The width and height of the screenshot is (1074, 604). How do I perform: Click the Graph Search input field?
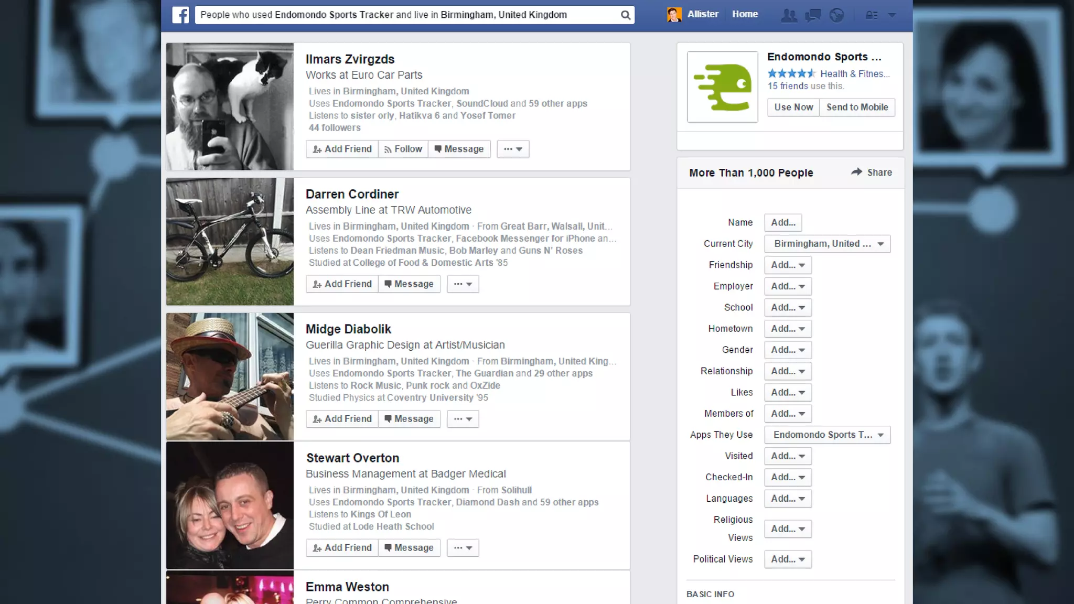coord(406,15)
